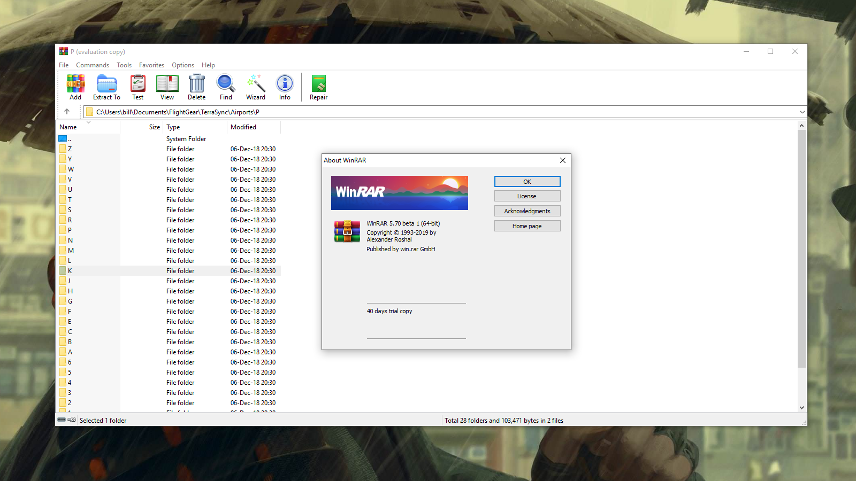Select folder row named U
856x481 pixels.
tap(169, 190)
